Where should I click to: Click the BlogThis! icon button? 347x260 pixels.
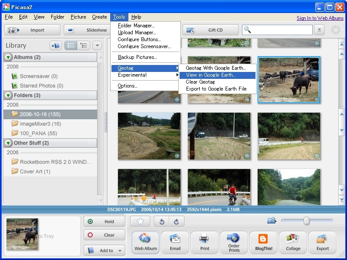pyautogui.click(x=263, y=242)
